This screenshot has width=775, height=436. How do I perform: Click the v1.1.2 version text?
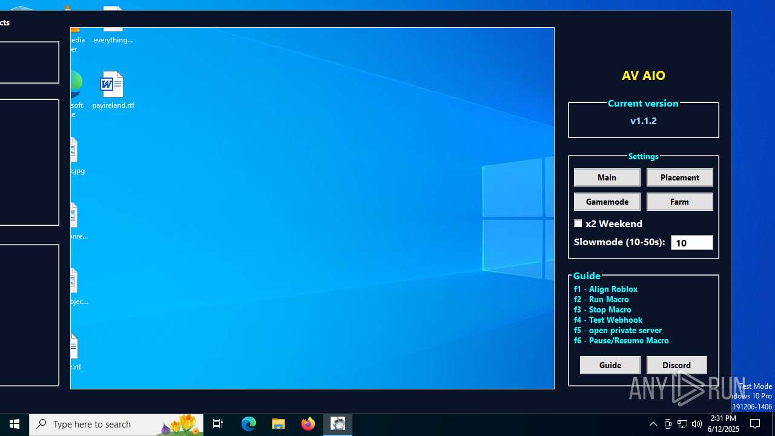point(643,121)
